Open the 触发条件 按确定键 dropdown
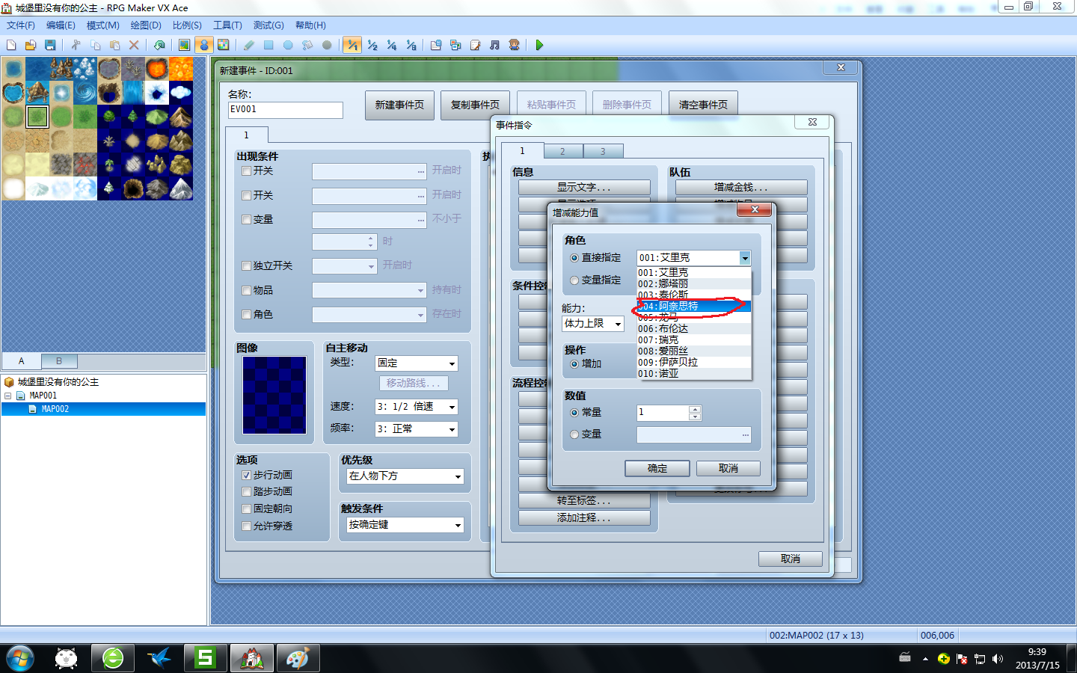This screenshot has height=673, width=1077. (405, 525)
